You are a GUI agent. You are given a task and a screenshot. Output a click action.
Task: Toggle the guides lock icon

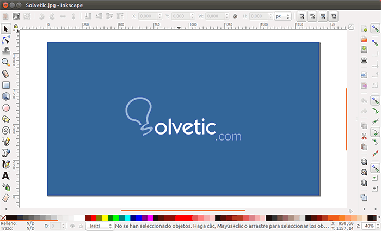coord(16,26)
